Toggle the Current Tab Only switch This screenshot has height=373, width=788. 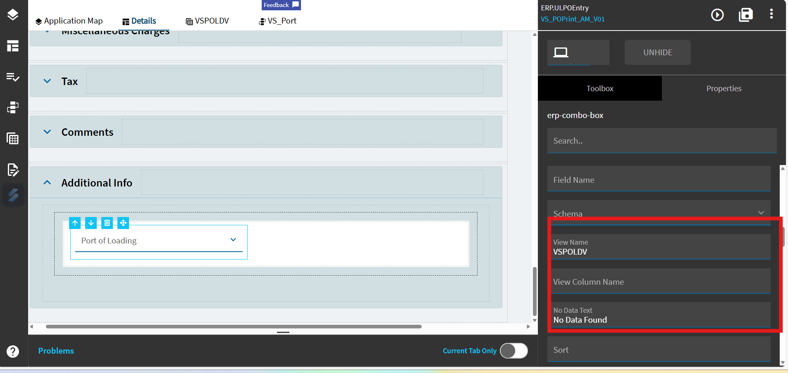point(514,351)
